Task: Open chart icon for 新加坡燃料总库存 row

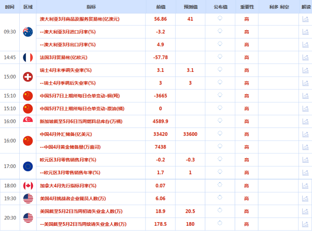Action: point(305,121)
